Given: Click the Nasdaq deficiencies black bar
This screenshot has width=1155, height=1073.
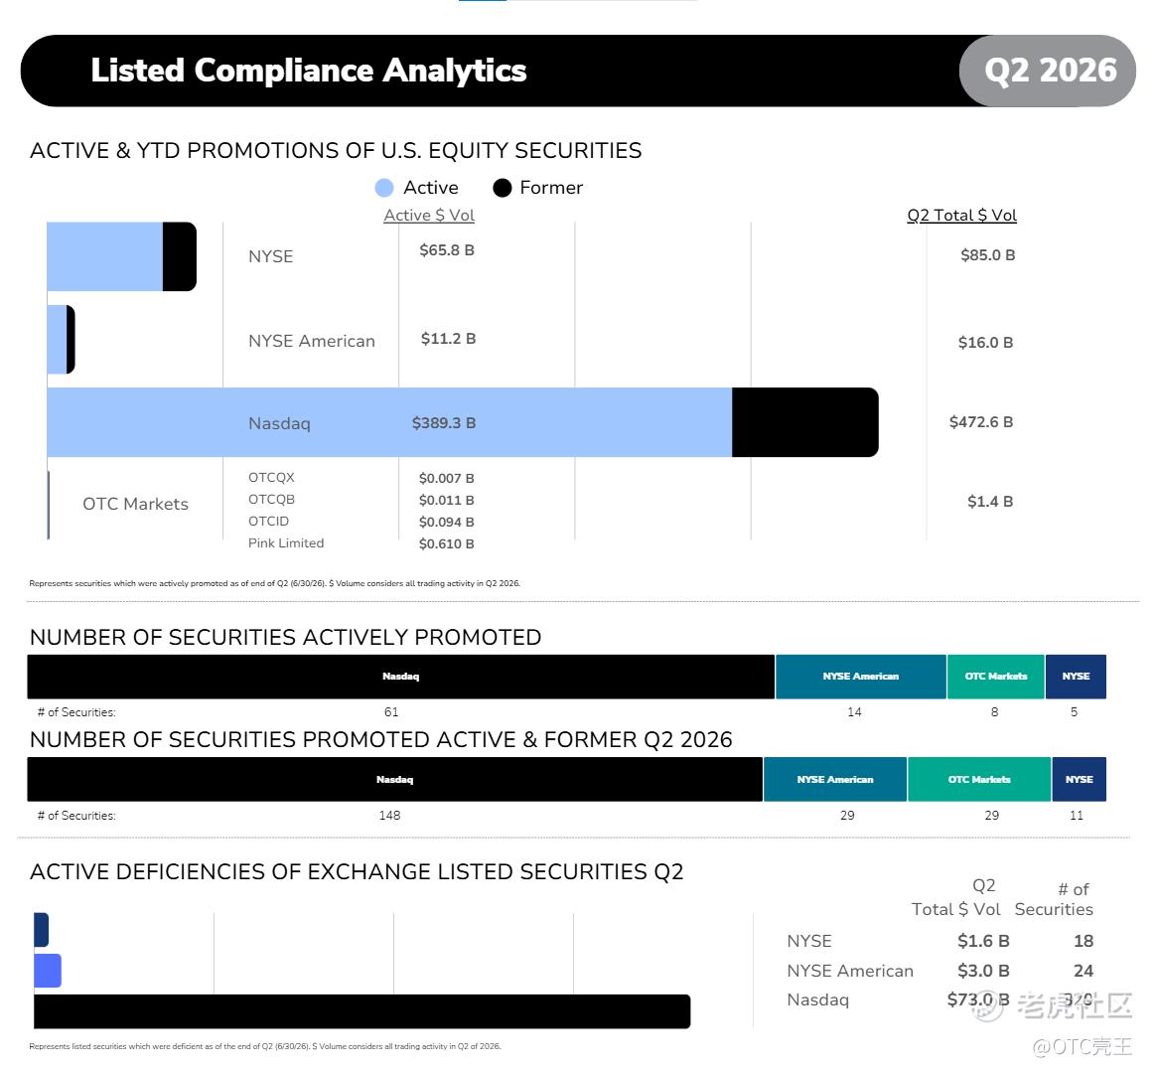Looking at the screenshot, I should tap(361, 1011).
